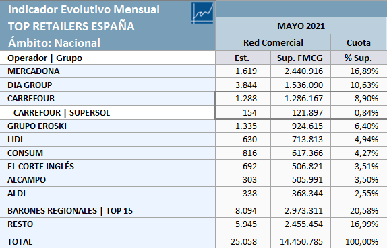Select the DIA GROUP operator cell
The height and width of the screenshot is (248, 387).
coord(107,85)
